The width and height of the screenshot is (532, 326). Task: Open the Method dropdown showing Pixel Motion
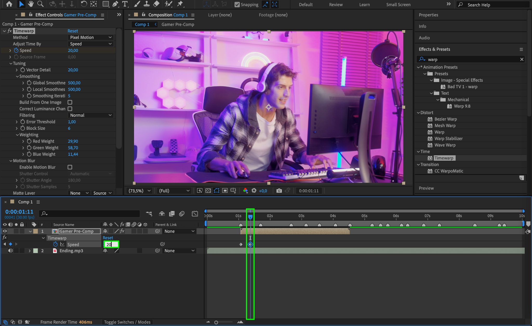(x=91, y=37)
